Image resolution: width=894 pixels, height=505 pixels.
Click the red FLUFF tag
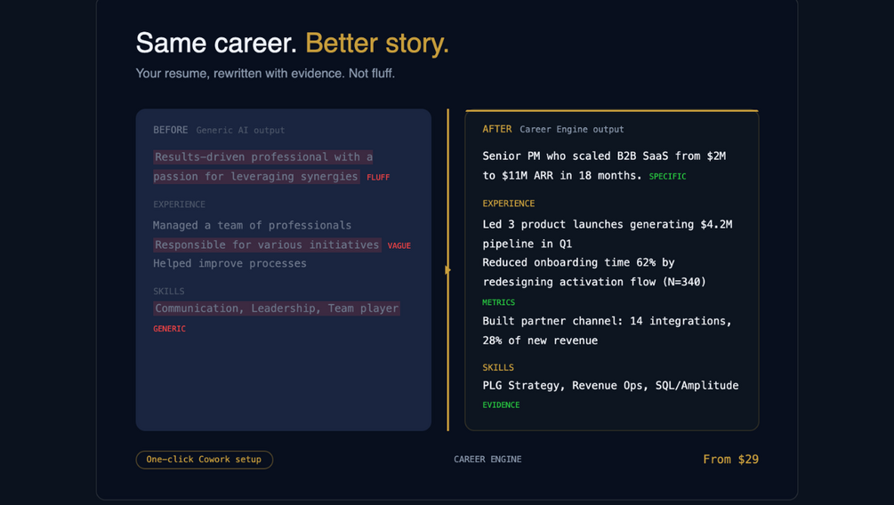click(378, 178)
